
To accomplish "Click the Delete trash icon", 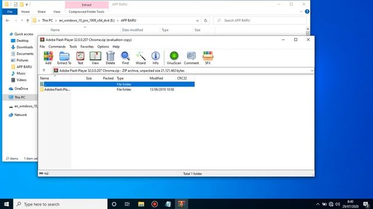I will click(110, 58).
